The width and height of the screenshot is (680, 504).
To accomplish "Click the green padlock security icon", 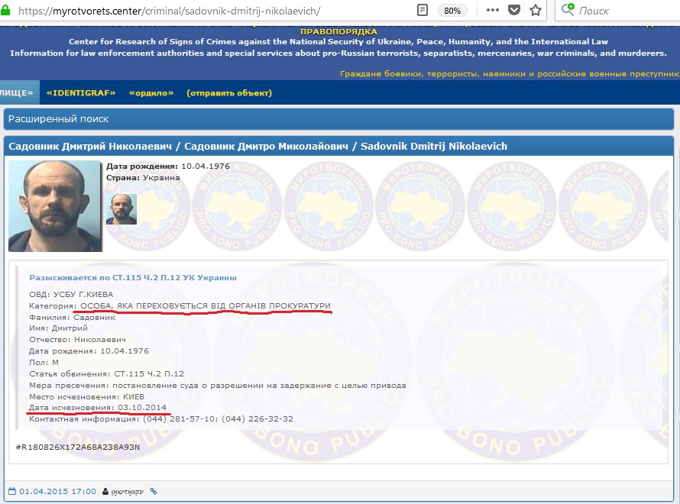I will pos(6,11).
